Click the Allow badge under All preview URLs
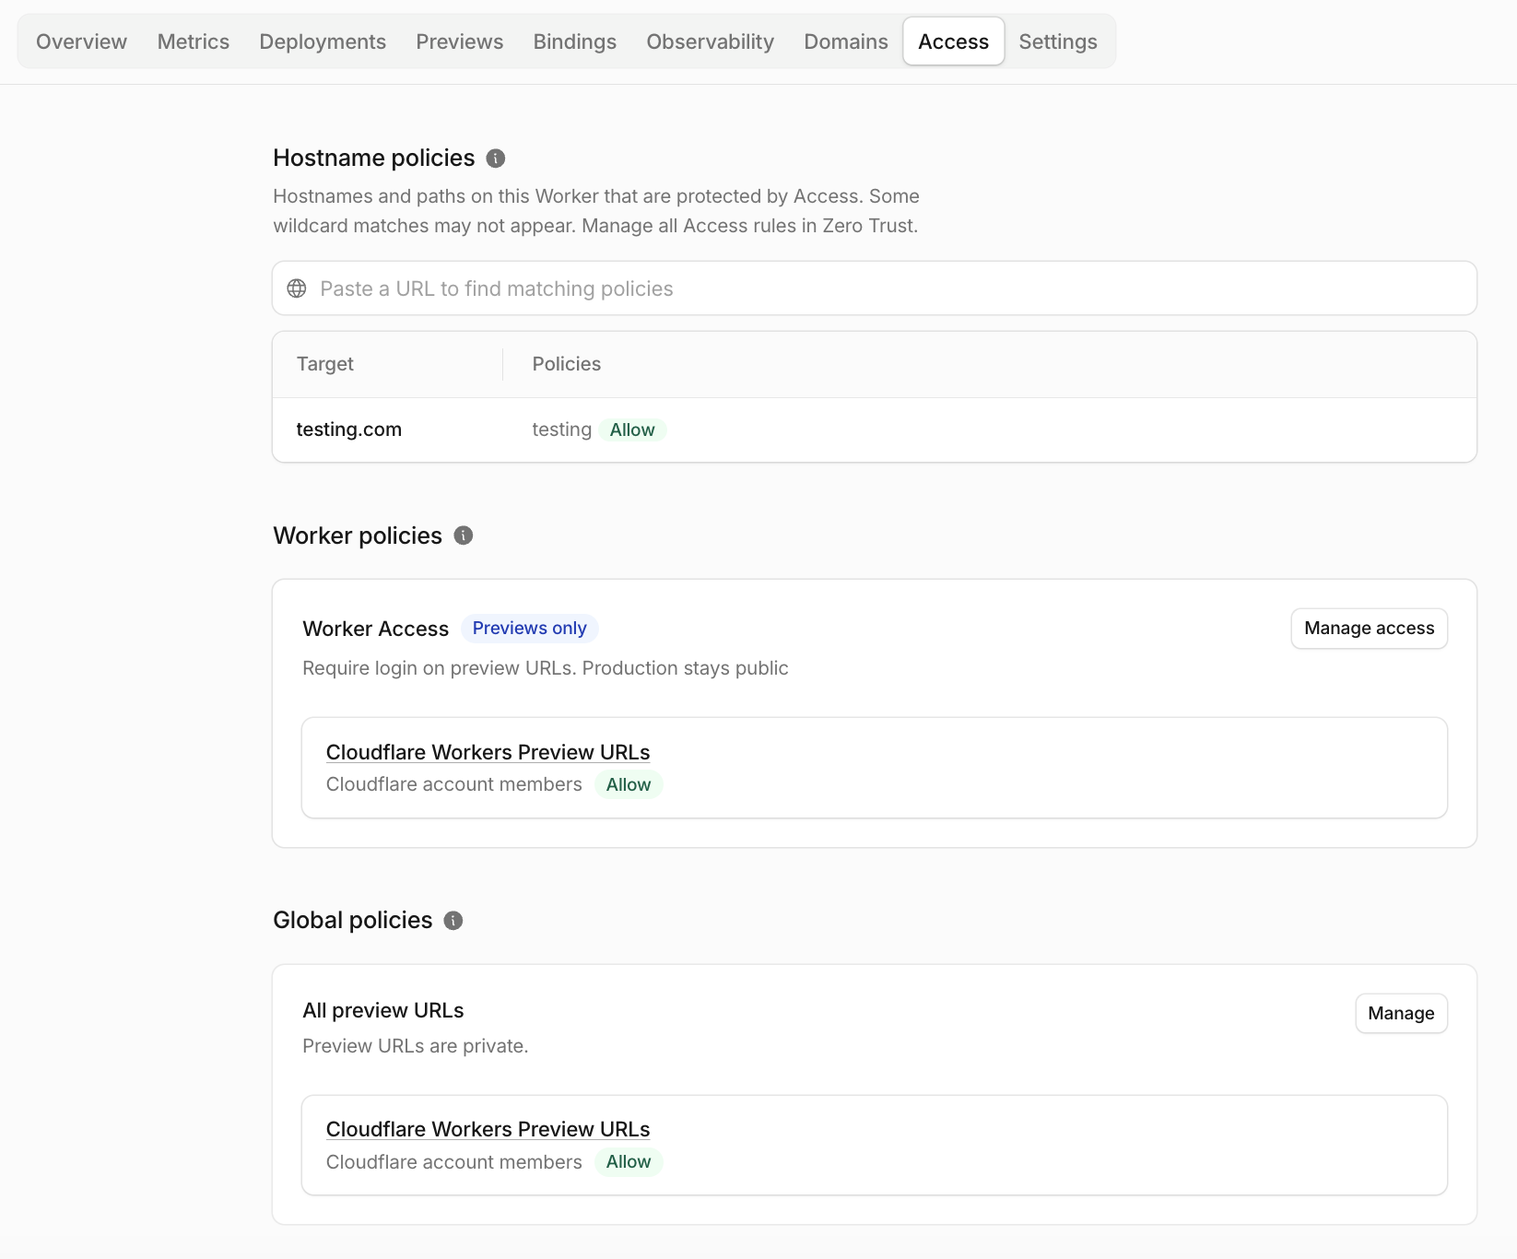 pos(629,1162)
